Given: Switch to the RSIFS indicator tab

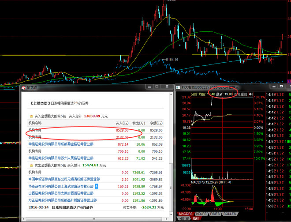Looking at the screenshot, I should pos(215,214).
